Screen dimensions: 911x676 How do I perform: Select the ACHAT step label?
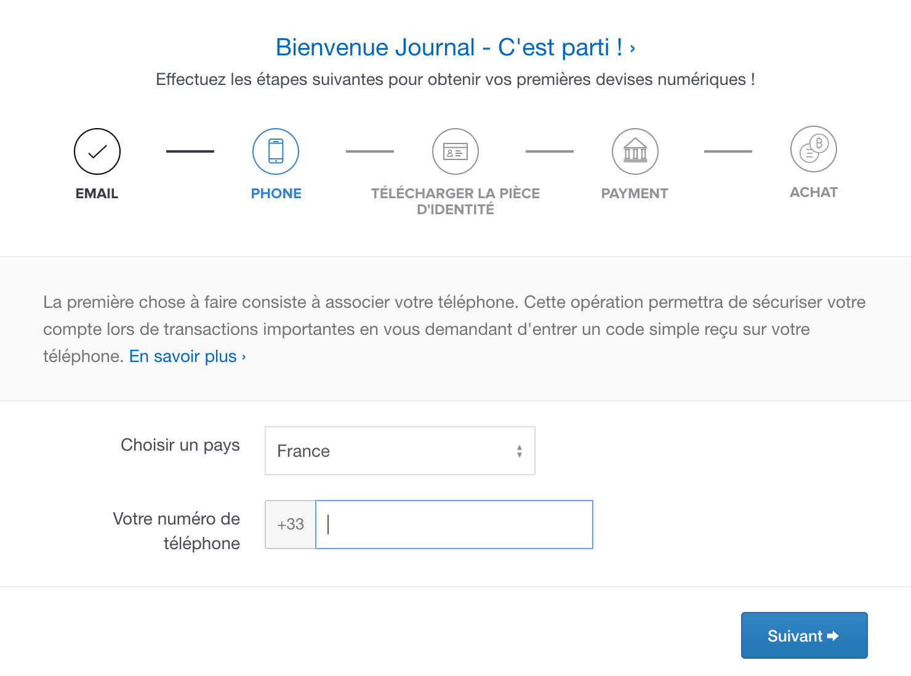click(x=814, y=192)
